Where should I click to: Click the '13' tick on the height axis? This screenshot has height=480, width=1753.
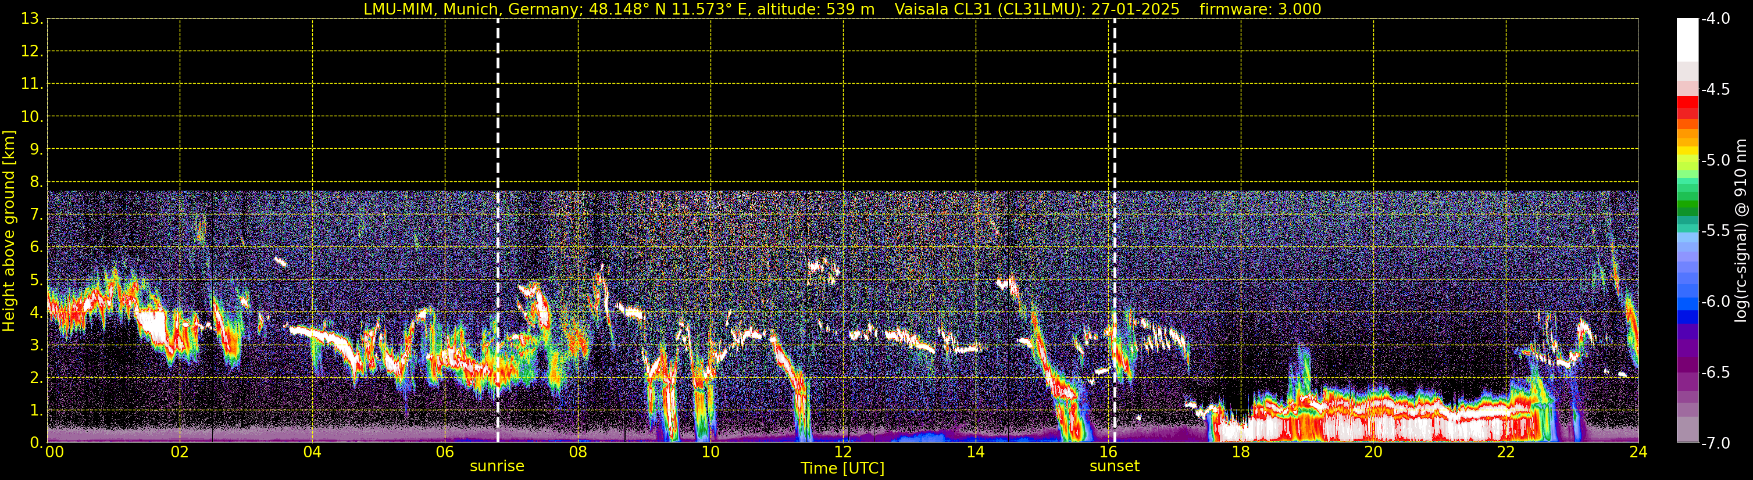[x=30, y=19]
